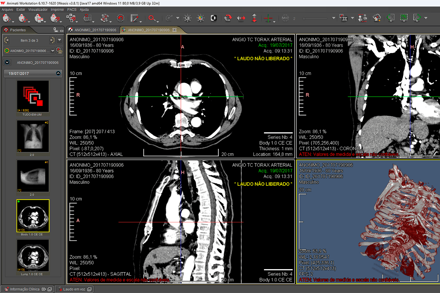The height and width of the screenshot is (293, 440).
Task: Open the Arquivo menu
Action: 8,10
